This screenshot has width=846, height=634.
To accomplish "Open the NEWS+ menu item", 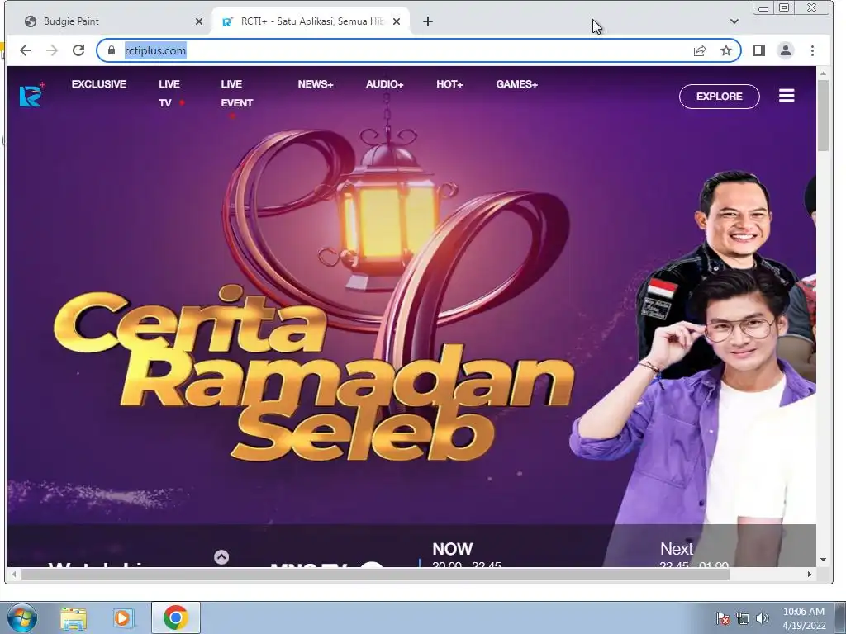I will tap(316, 84).
